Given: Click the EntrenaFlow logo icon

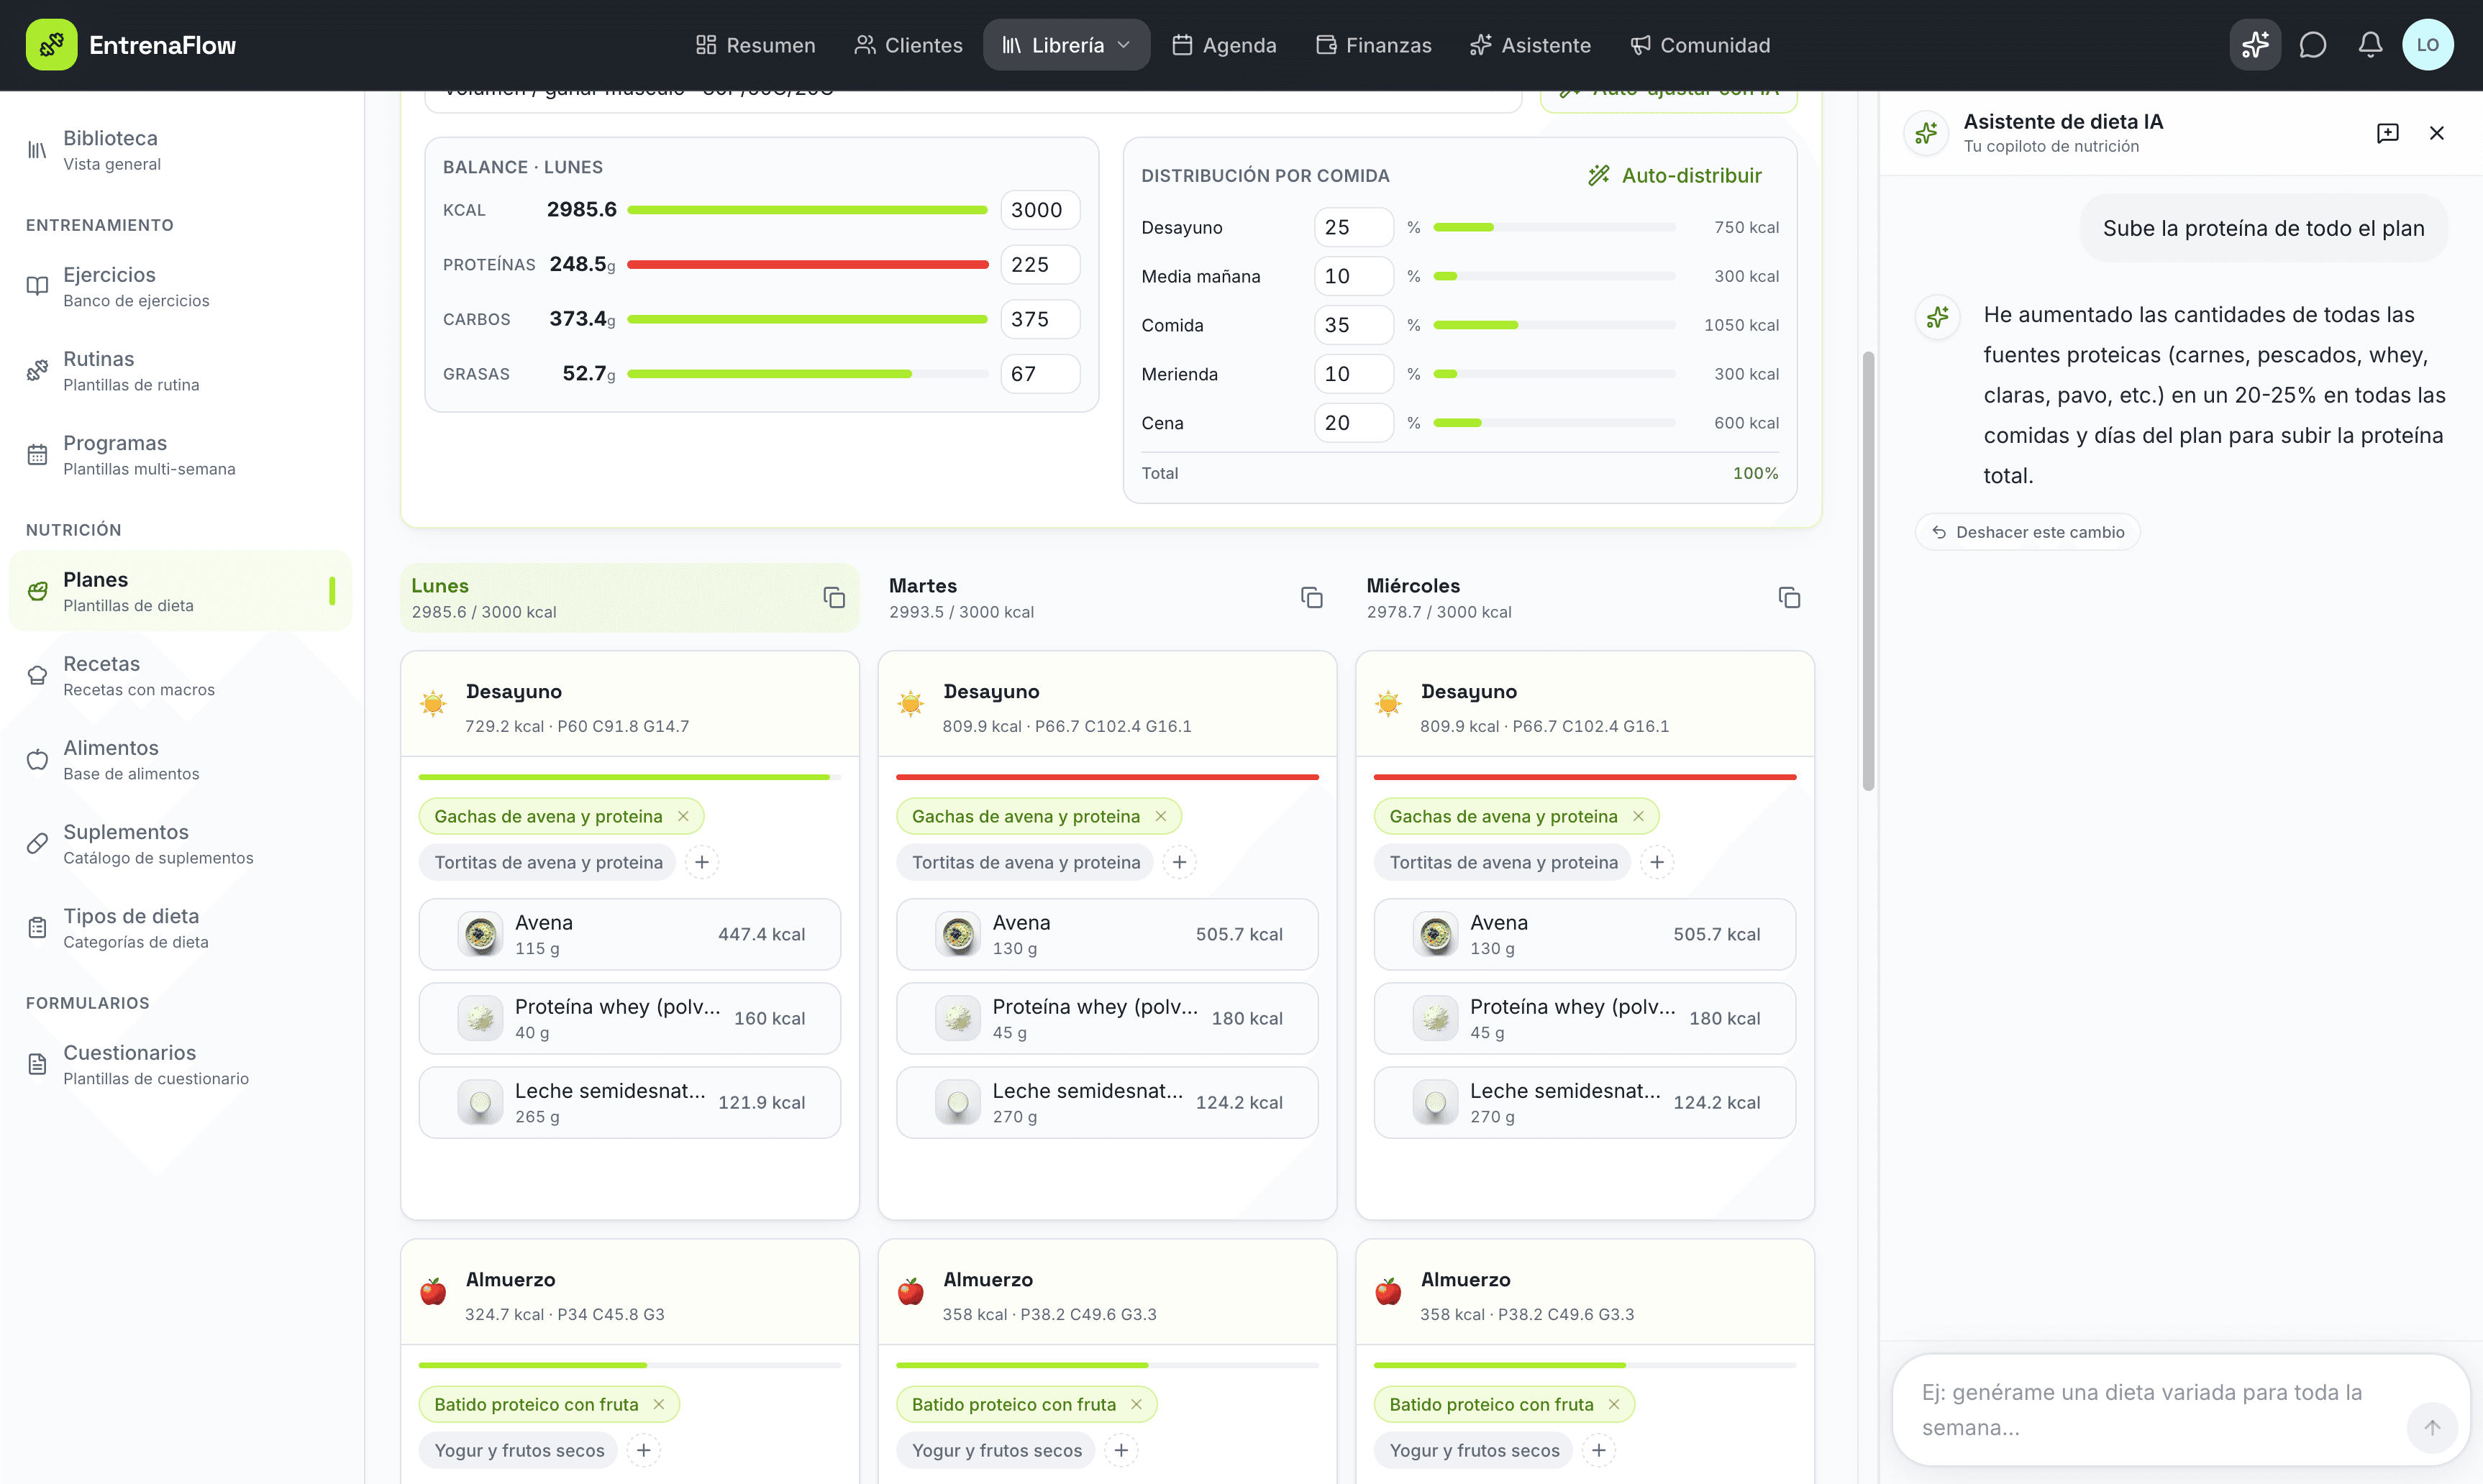Looking at the screenshot, I should coord(51,45).
